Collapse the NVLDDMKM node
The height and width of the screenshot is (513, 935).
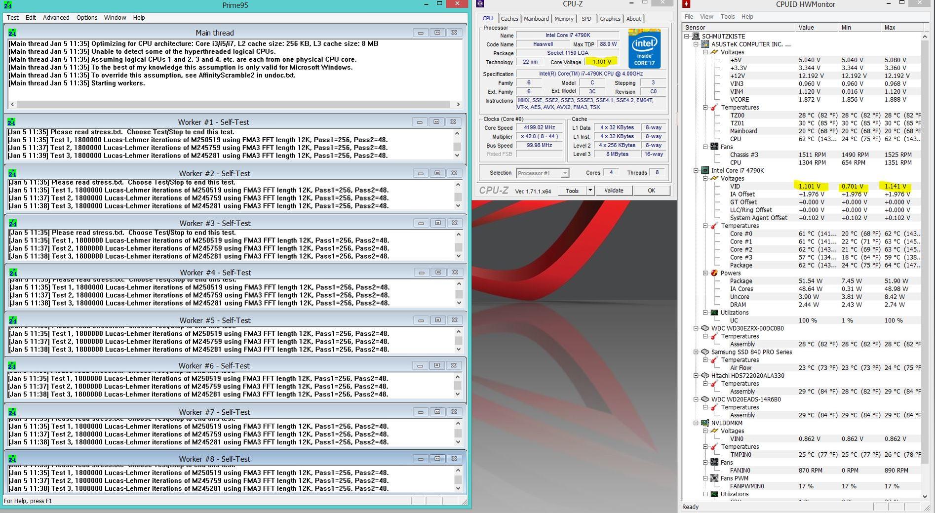pyautogui.click(x=696, y=423)
